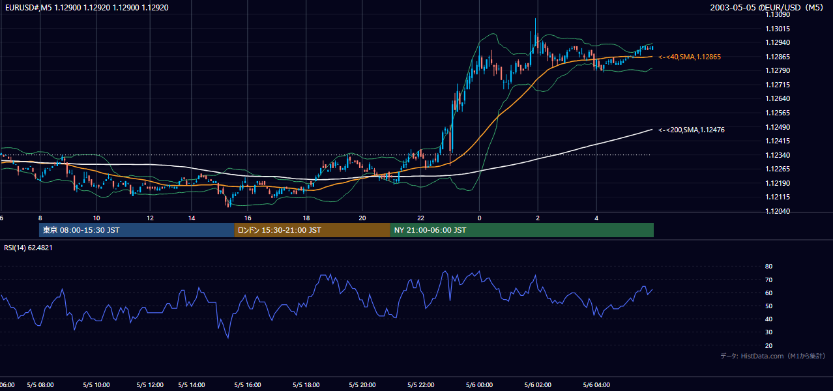
Task: Click the RSI scale value 40
Action: 769,319
